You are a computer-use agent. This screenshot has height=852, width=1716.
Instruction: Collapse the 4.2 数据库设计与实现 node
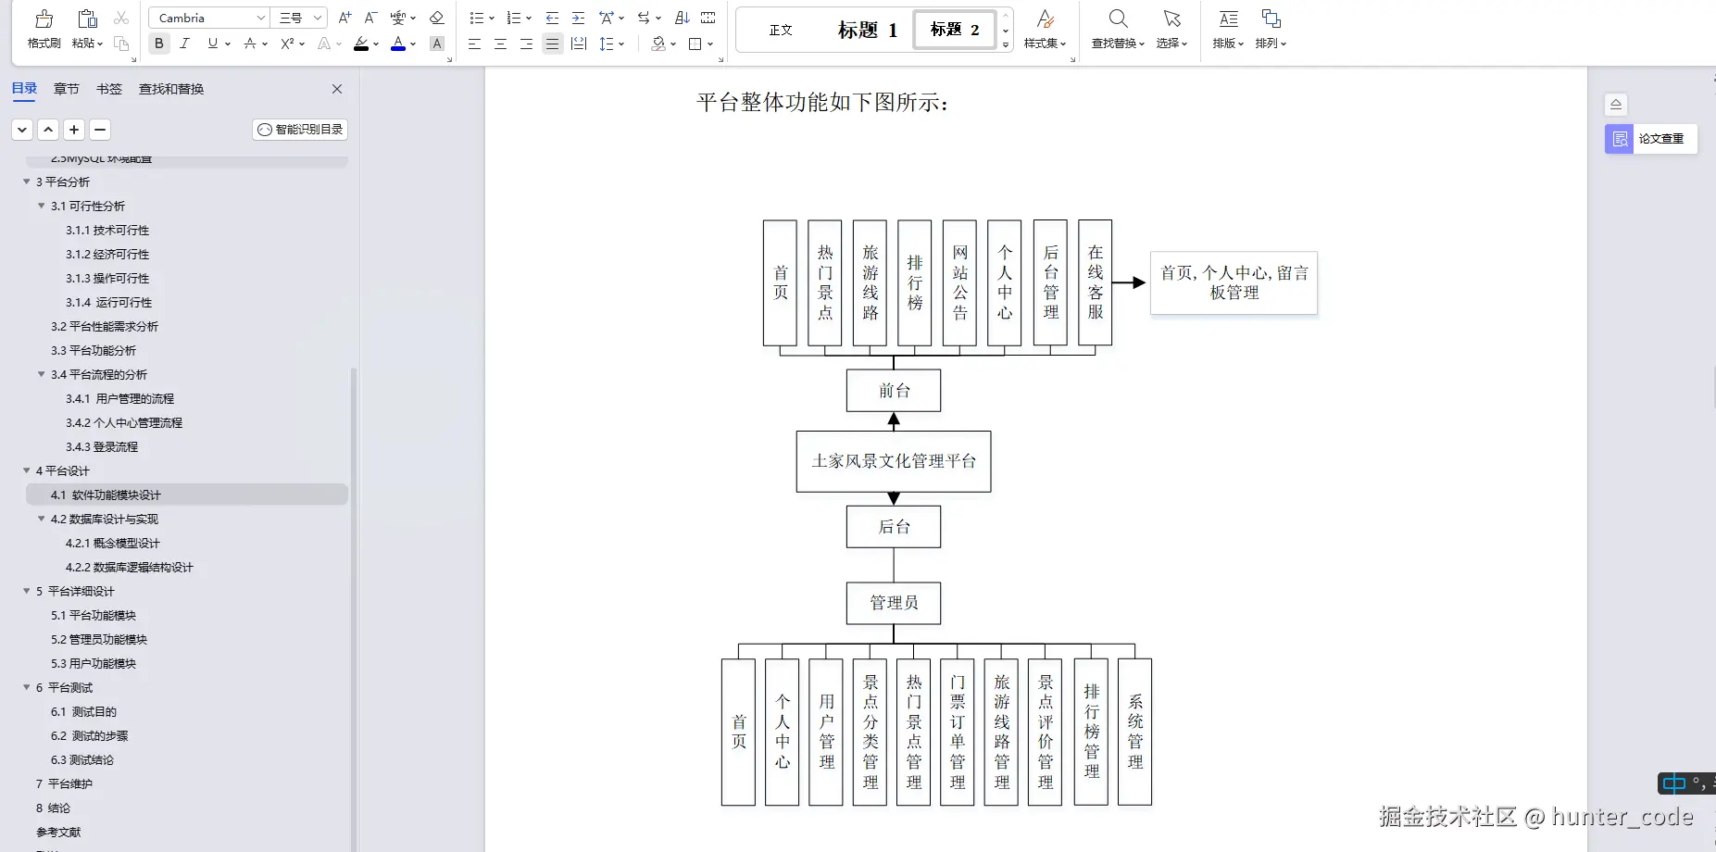coord(42,519)
